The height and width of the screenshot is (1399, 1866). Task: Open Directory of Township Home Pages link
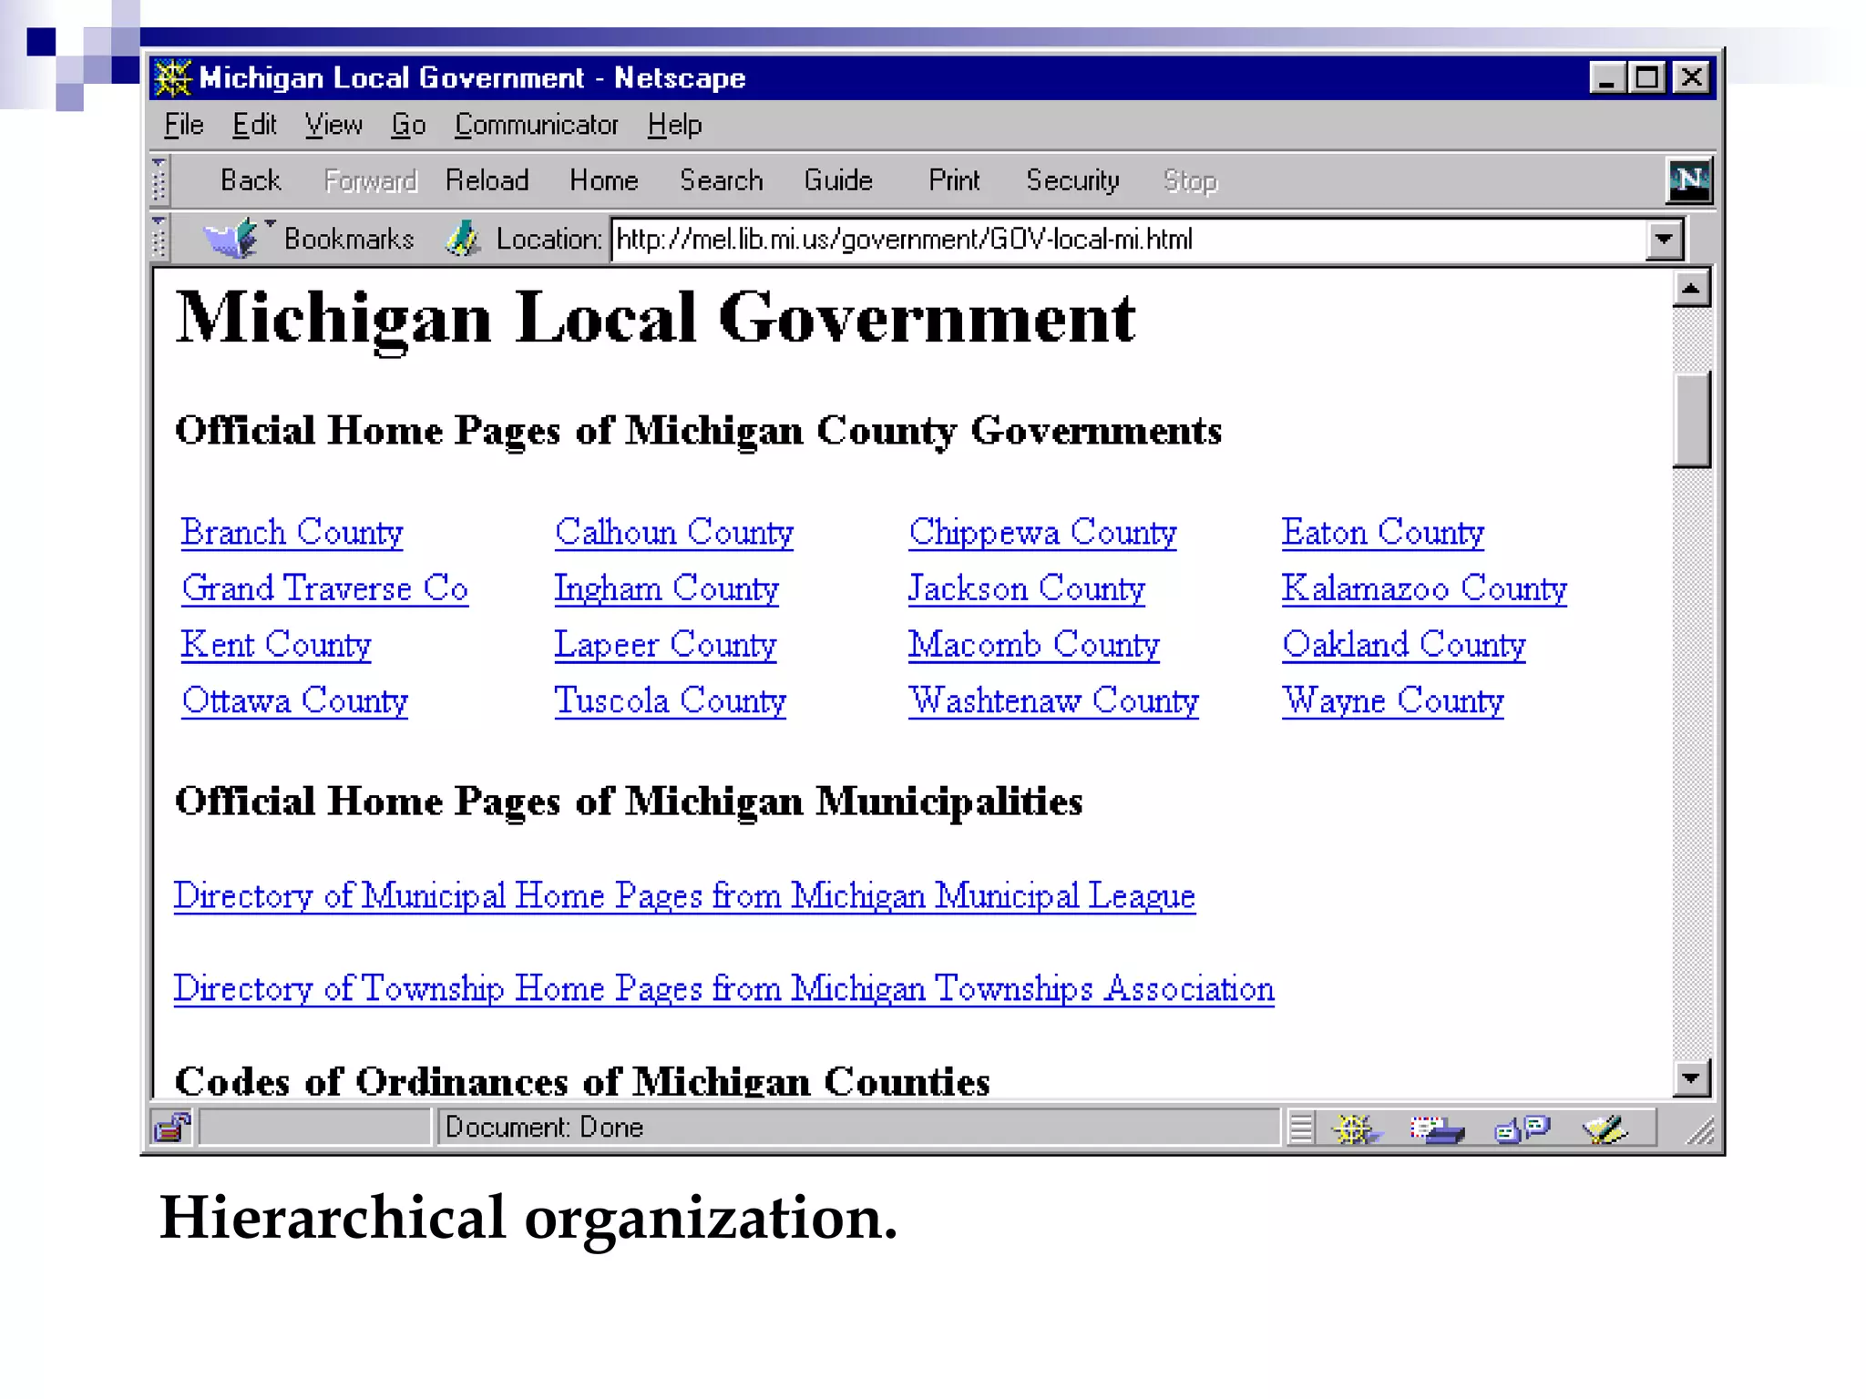[723, 988]
